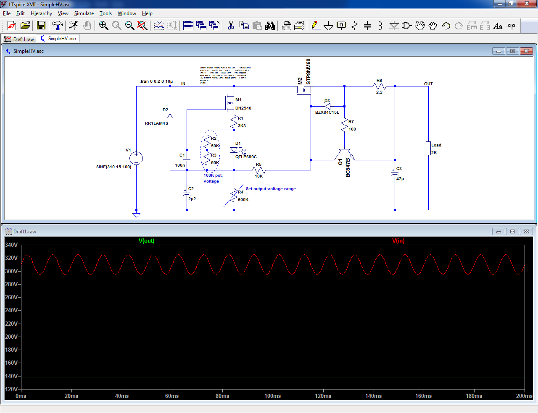Click the Close all windows icon

point(214,26)
